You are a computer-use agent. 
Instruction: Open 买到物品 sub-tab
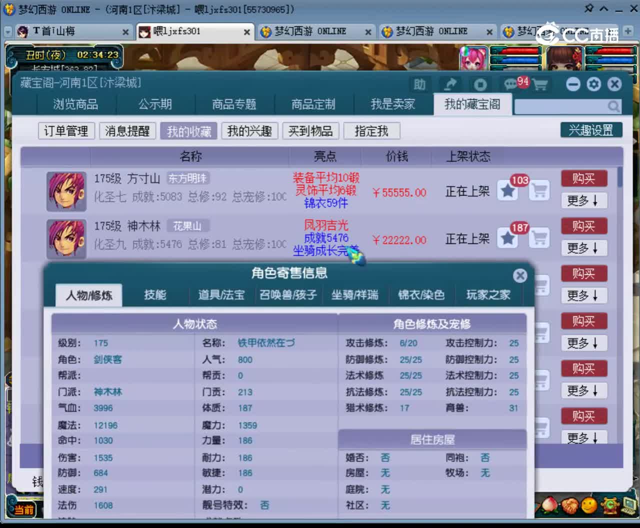tap(310, 131)
